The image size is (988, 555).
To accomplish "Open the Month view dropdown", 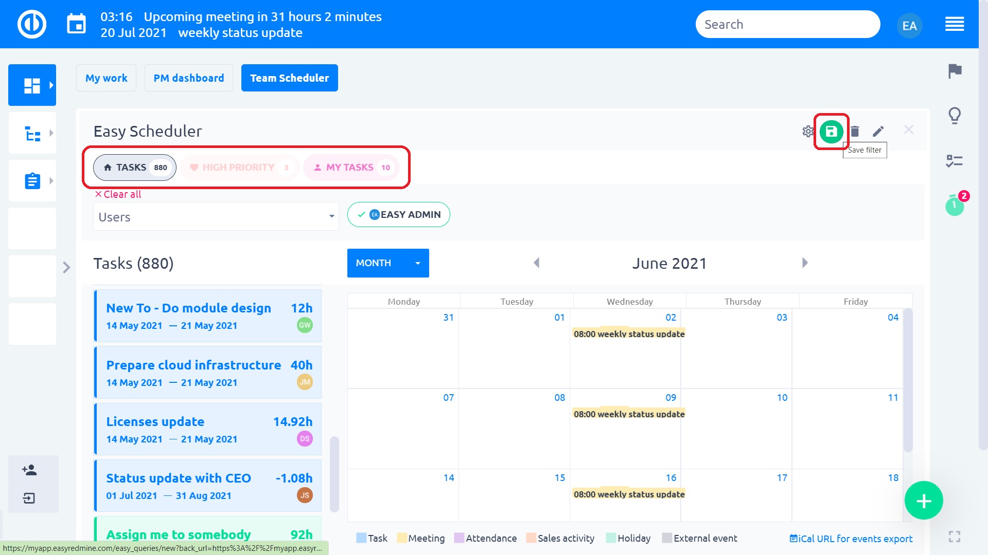I will point(388,263).
